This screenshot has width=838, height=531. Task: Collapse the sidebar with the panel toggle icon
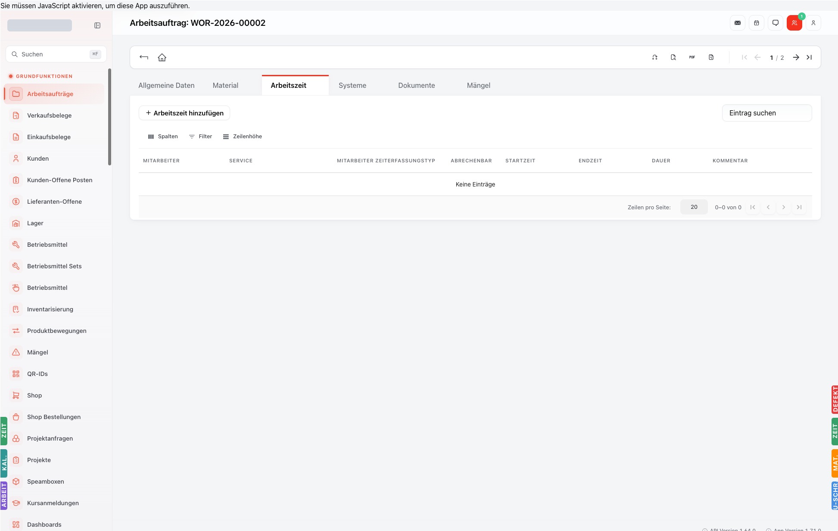point(97,25)
